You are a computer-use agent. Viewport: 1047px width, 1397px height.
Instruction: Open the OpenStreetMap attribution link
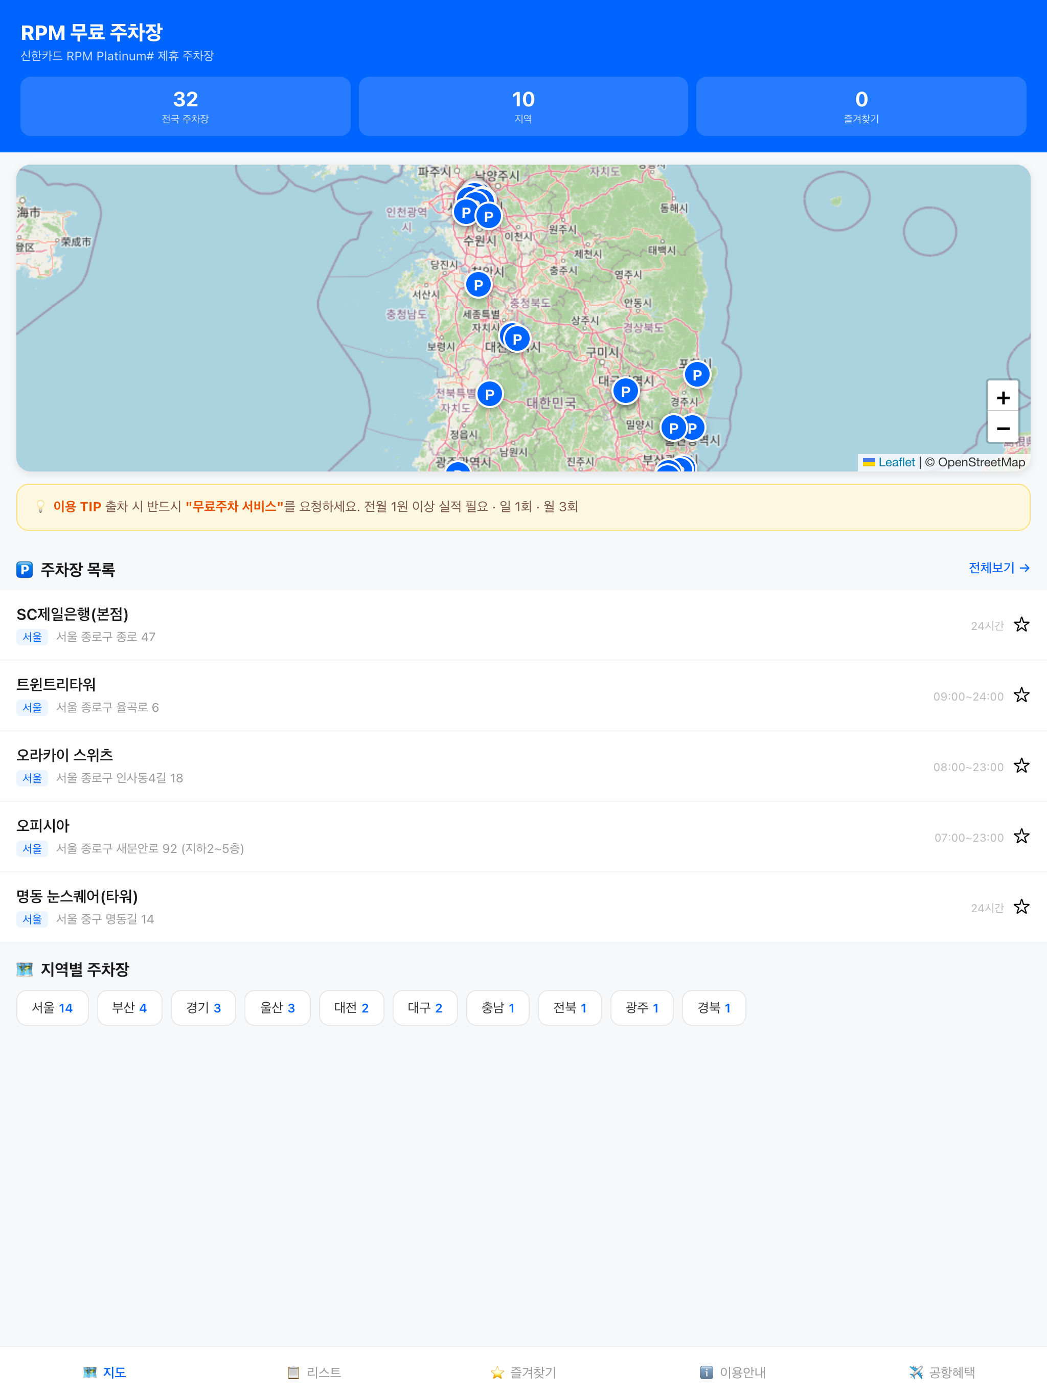[x=981, y=462]
